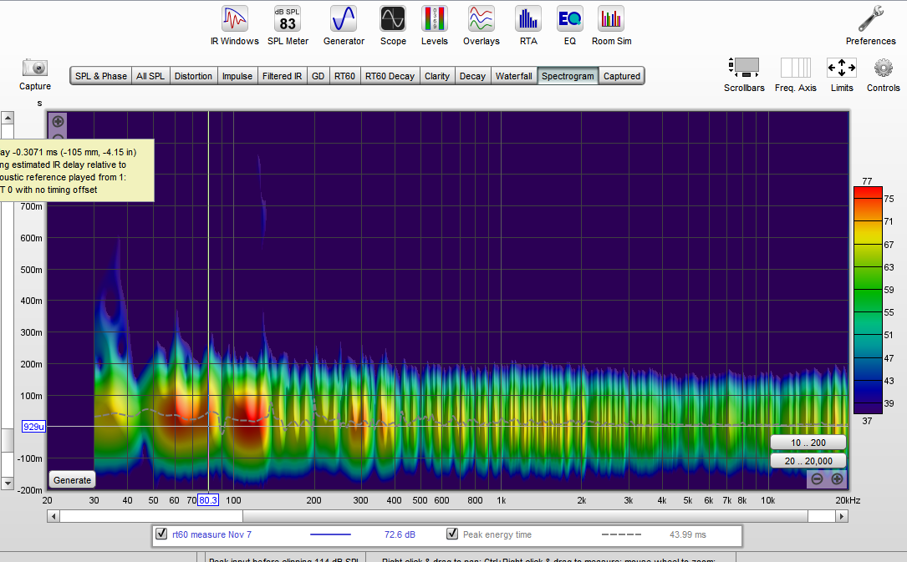Toggle the rt60 measure Nov 7 trace checkbox
The width and height of the screenshot is (907, 562).
[x=162, y=534]
